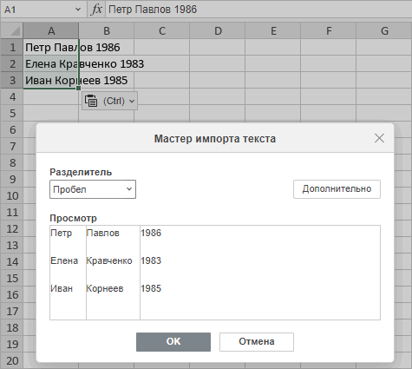This screenshot has height=369, width=412.
Task: Select column E header
Action: [x=273, y=30]
